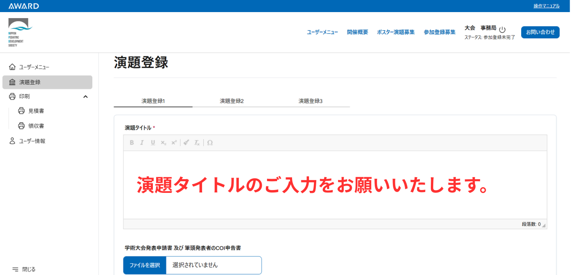Switch to the 演題登録3 tab
Viewport: 572px width, 275px height.
[x=310, y=101]
